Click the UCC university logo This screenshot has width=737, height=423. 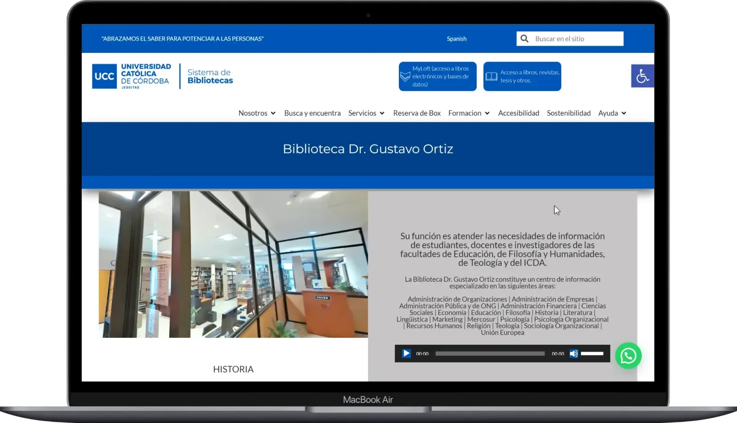[x=132, y=76]
